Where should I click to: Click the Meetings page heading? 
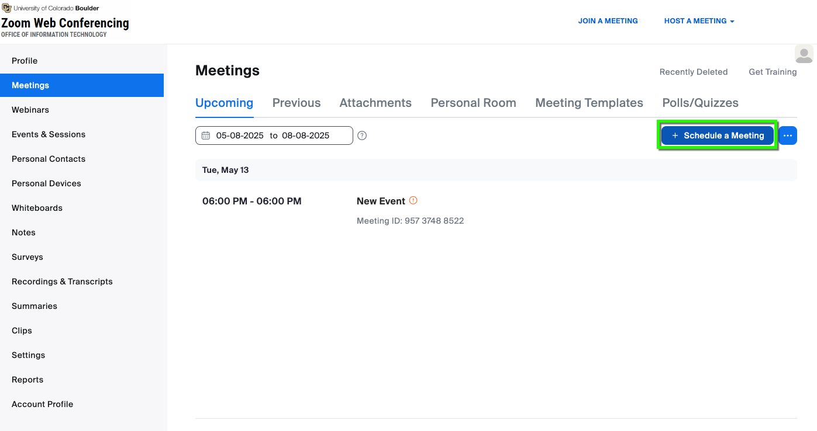(x=227, y=71)
